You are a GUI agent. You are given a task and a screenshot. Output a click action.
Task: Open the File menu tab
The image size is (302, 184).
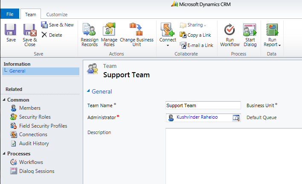10,14
